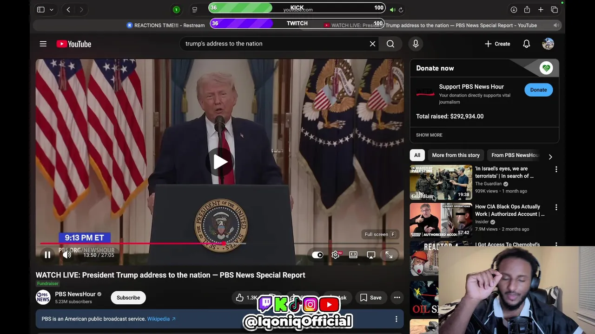The image size is (595, 334).
Task: Like the video with the thumbs-up button
Action: [246, 298]
